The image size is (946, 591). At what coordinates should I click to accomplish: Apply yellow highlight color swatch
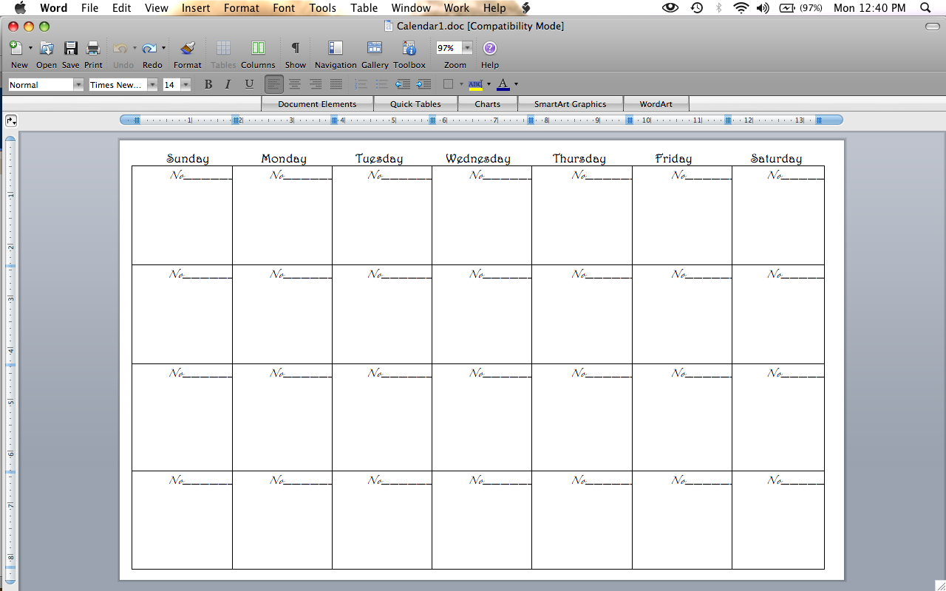pyautogui.click(x=475, y=84)
